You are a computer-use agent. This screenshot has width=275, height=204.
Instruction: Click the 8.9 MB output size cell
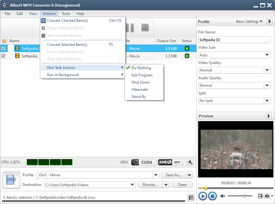(x=171, y=49)
